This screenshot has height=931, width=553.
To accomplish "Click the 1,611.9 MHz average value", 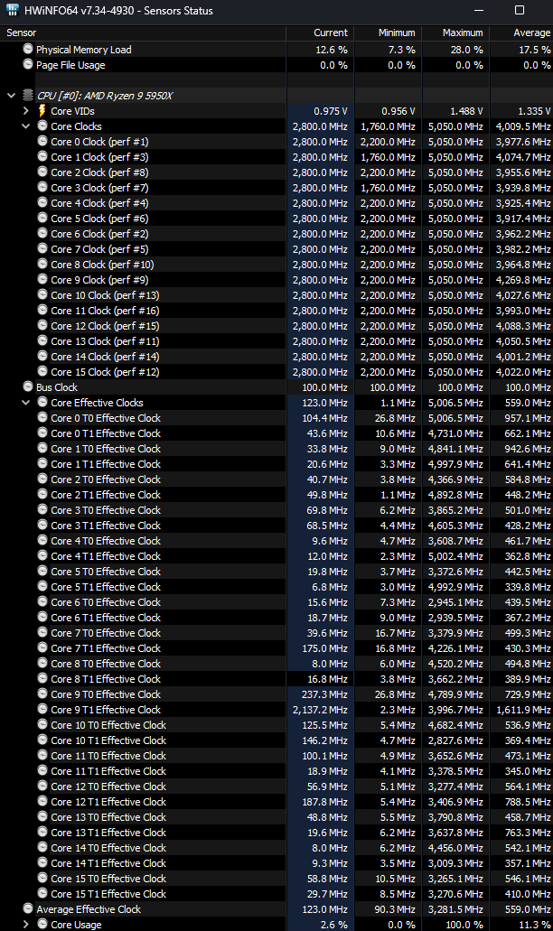I will 524,710.
